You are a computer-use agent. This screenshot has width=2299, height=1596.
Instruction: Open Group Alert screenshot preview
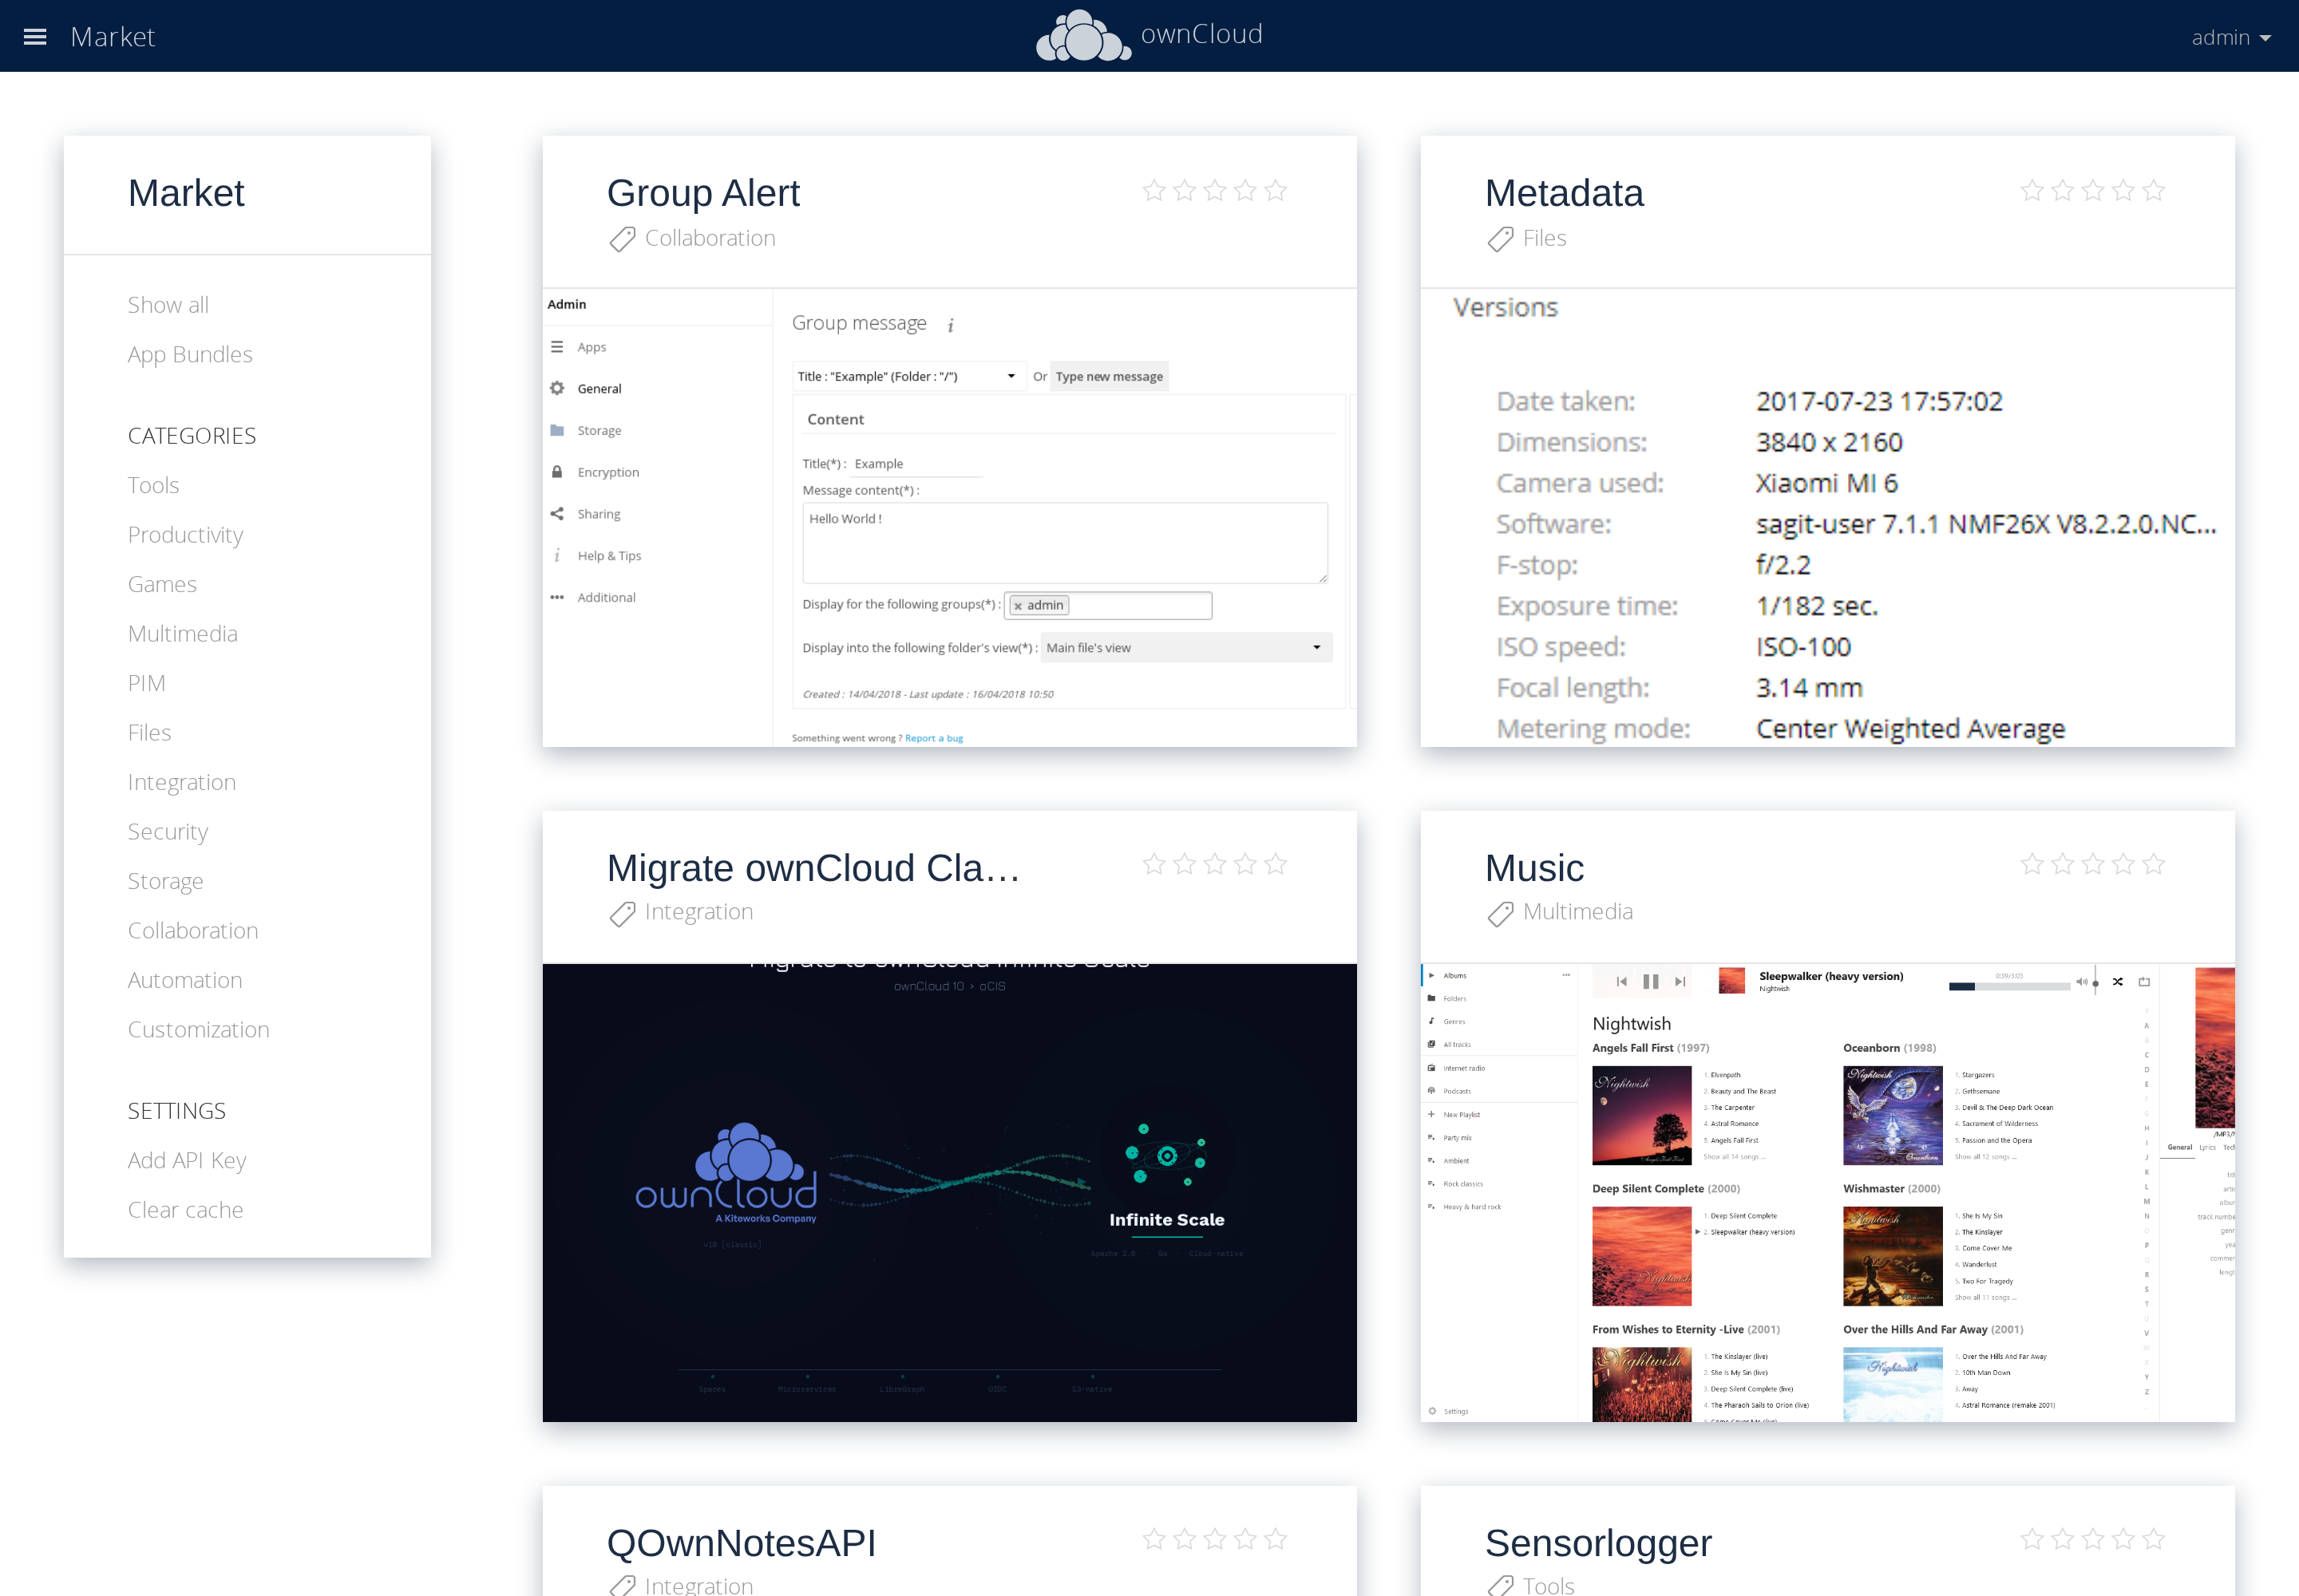click(x=949, y=518)
